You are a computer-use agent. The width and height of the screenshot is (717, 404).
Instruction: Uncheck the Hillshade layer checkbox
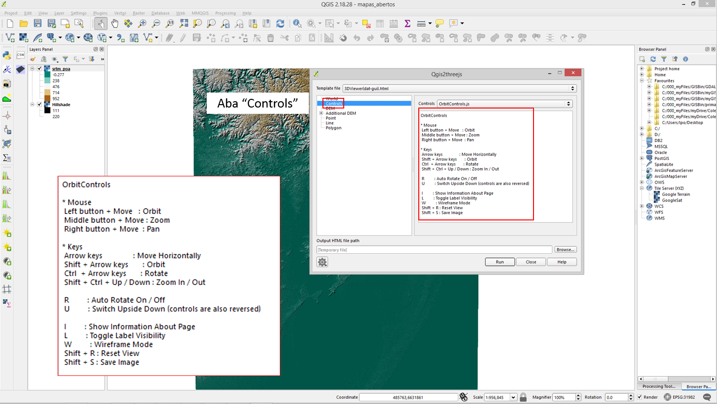(x=40, y=105)
